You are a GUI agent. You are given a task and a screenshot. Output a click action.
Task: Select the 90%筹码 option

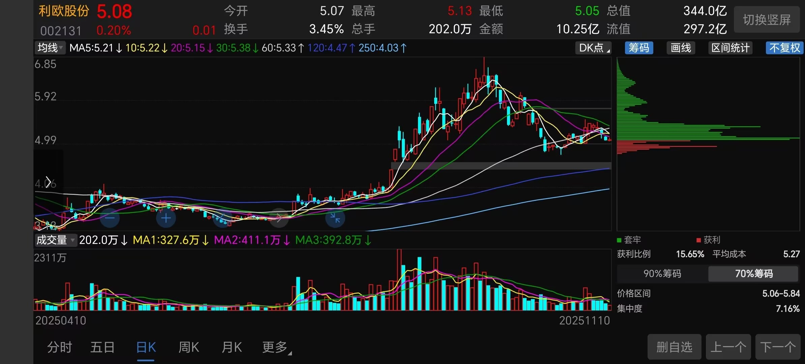[x=662, y=273]
